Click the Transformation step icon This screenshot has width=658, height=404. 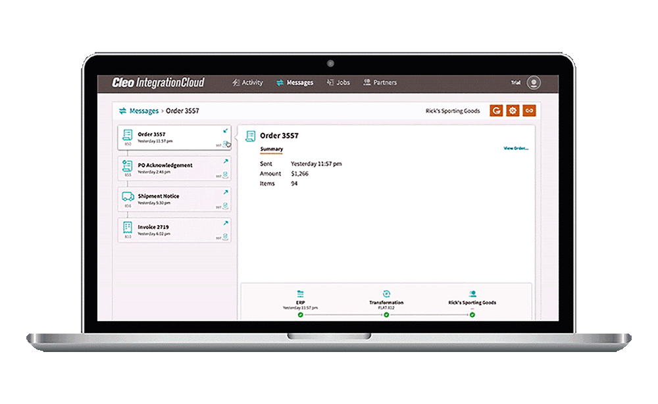click(x=386, y=293)
